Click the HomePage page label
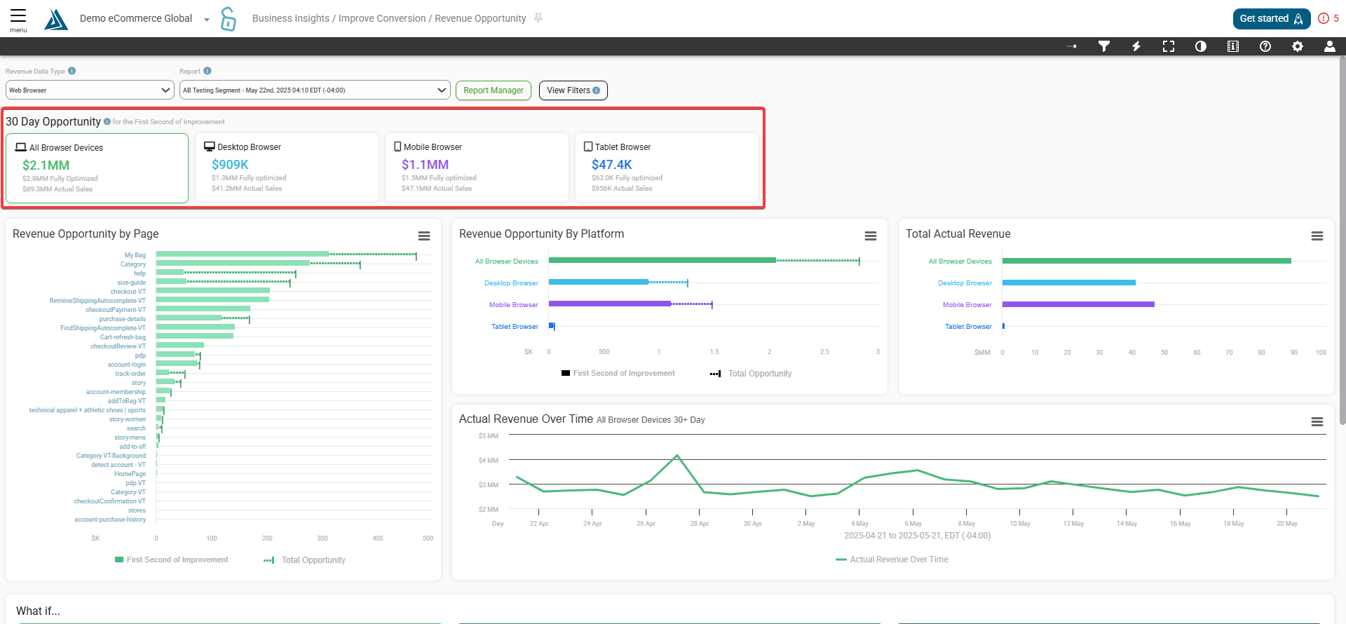 [130, 474]
